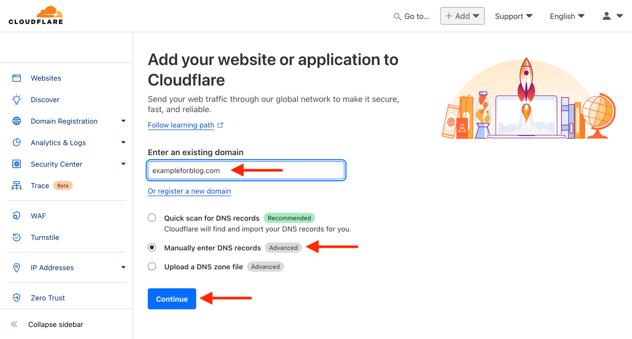
Task: Open the Support menu
Action: 514,16
